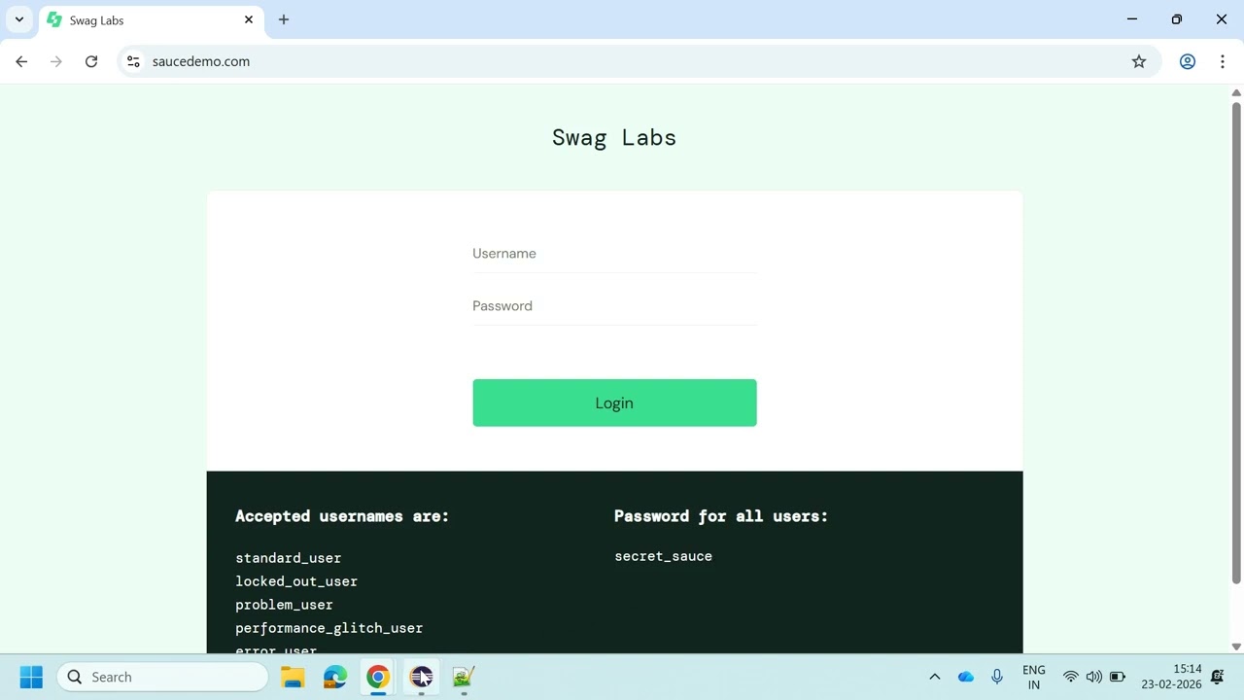Click the browser Back arrow
This screenshot has width=1244, height=700.
point(21,61)
